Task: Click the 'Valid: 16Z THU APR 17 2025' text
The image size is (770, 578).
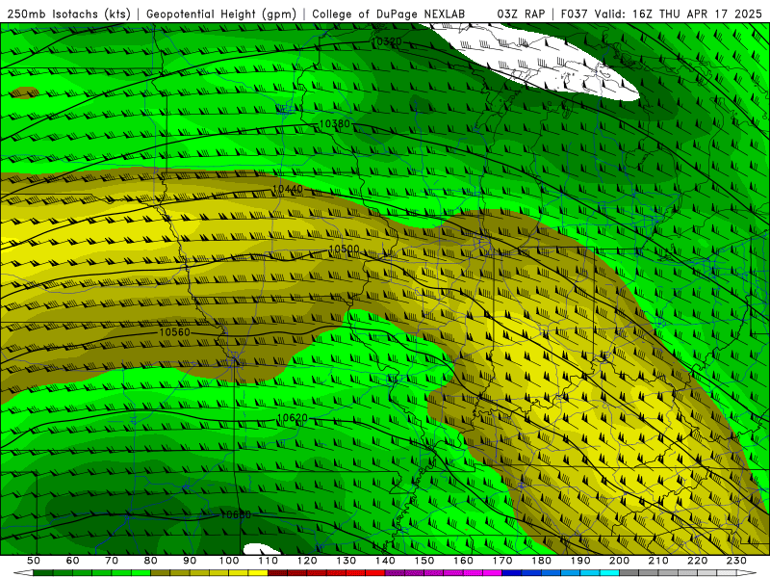Action: tap(679, 13)
